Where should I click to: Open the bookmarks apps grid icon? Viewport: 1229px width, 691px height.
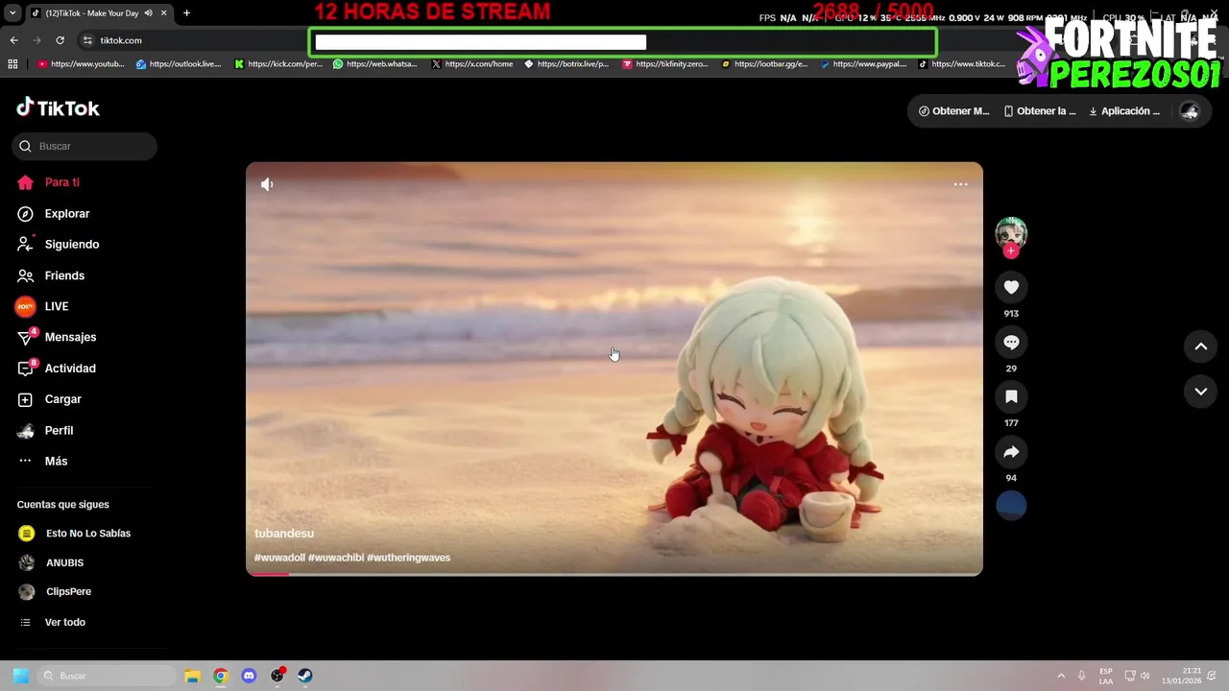tap(12, 64)
